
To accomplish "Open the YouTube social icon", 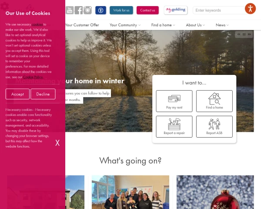I will tap(70, 10).
